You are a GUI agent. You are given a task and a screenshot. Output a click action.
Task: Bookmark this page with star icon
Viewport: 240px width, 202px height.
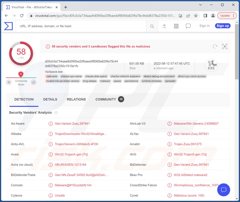point(196,15)
